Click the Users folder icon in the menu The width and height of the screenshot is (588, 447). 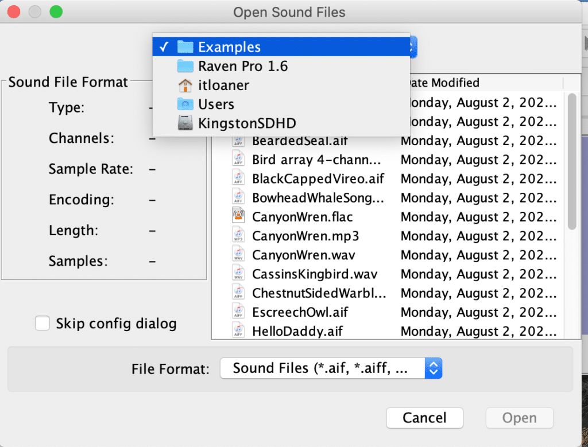pos(185,104)
